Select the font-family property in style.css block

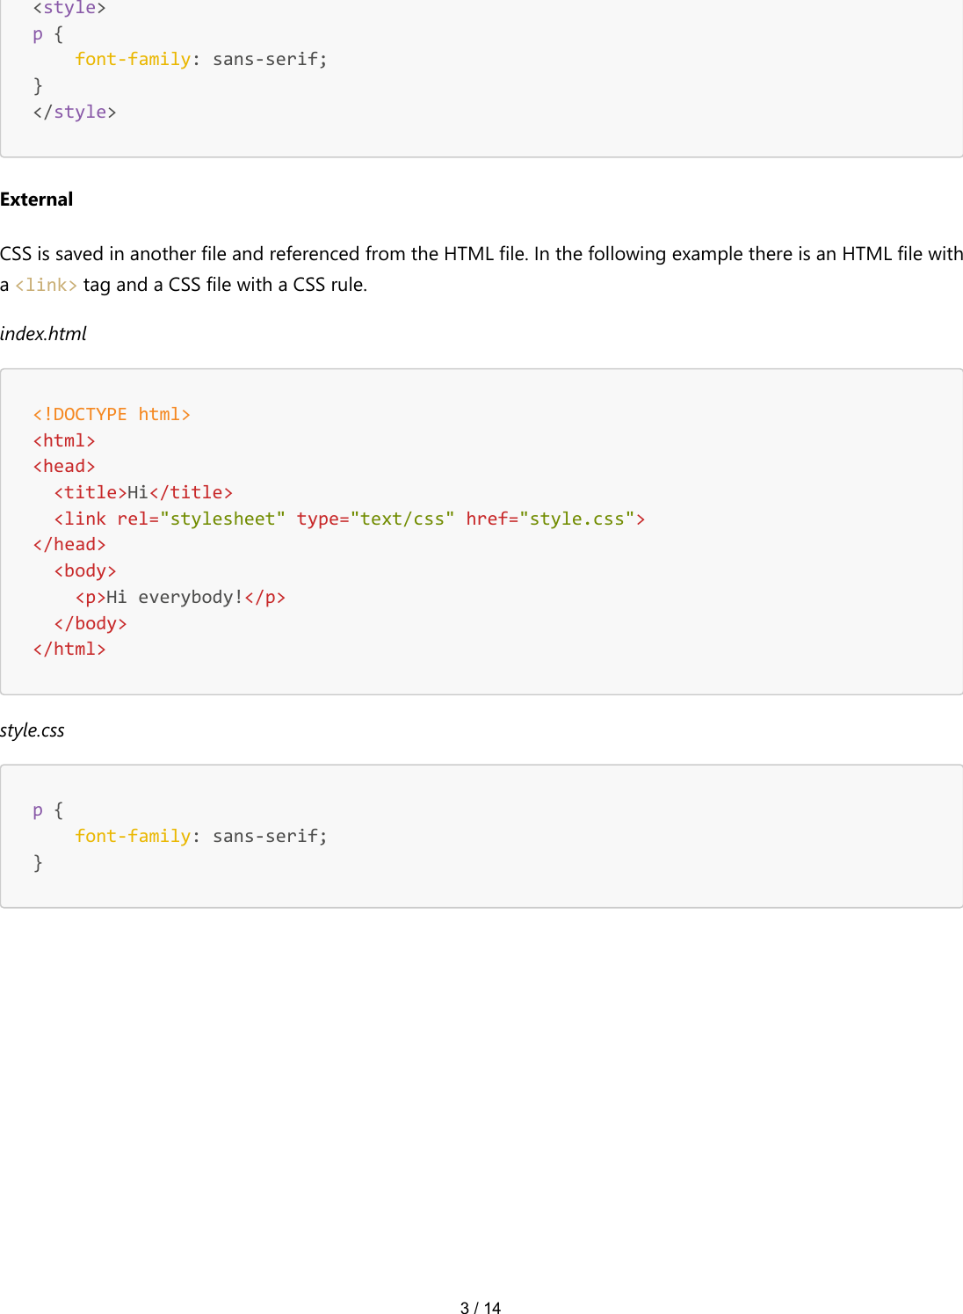(x=133, y=835)
